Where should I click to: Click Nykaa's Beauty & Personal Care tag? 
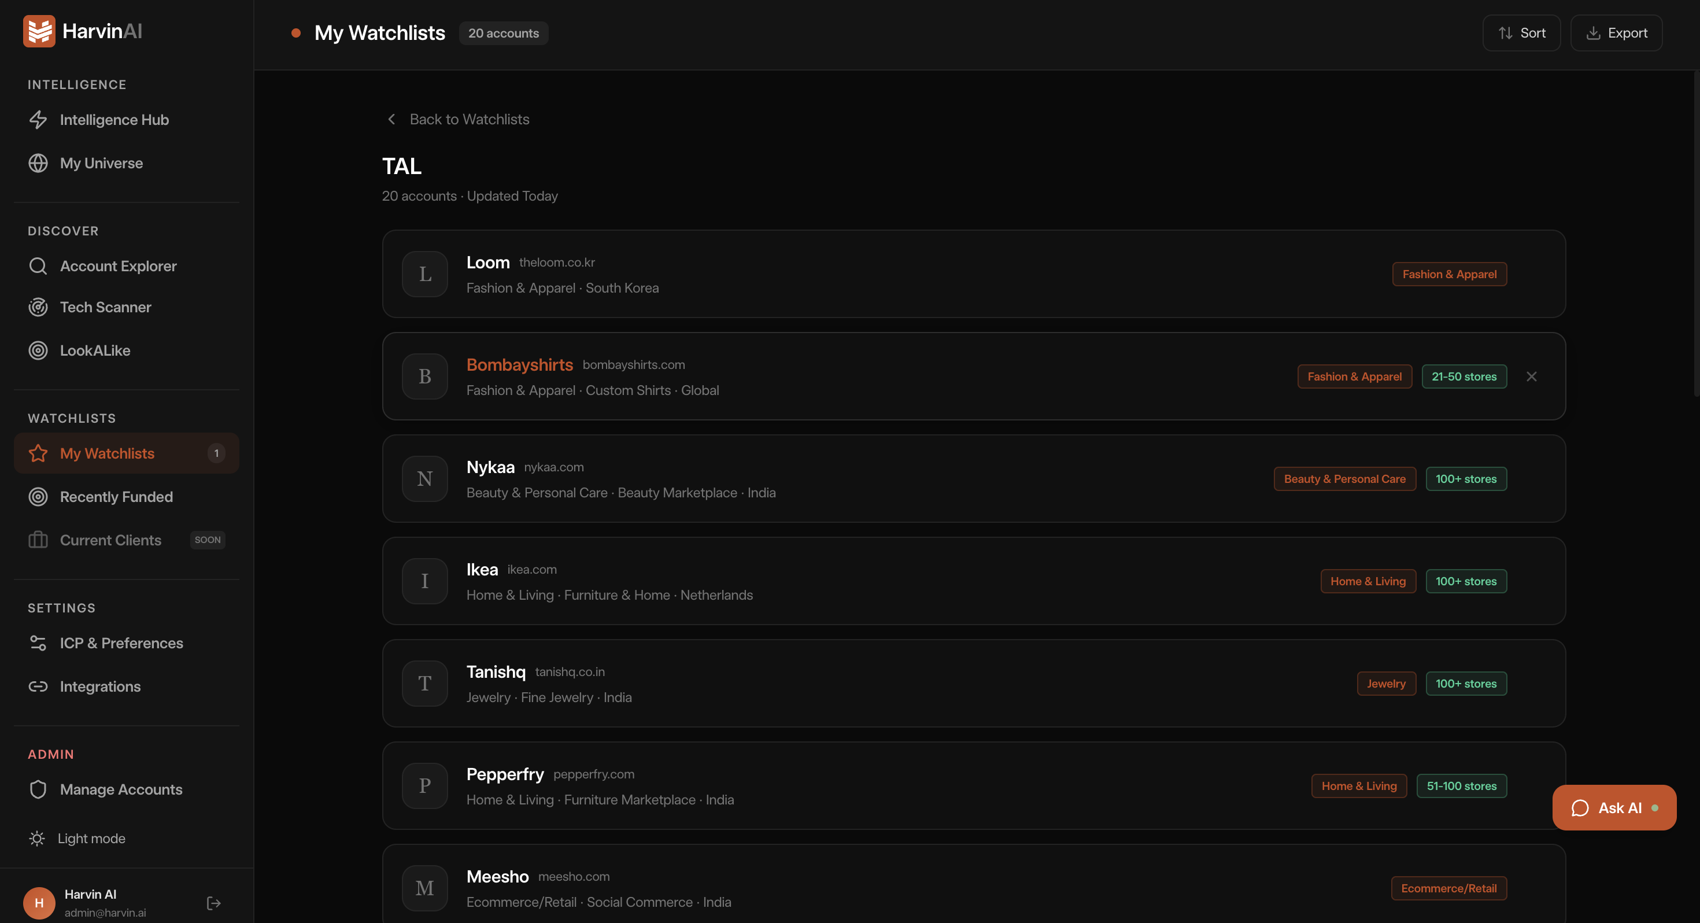(1344, 479)
